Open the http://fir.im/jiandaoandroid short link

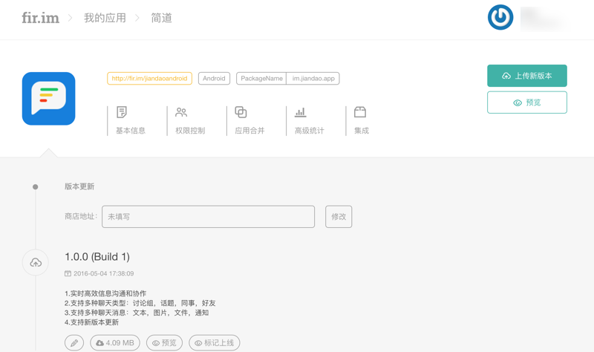click(150, 79)
